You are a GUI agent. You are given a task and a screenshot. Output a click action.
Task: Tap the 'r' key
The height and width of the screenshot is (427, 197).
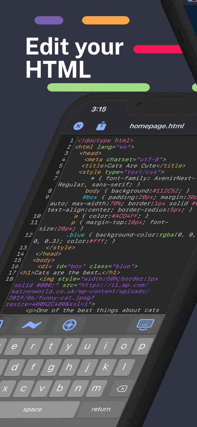pos(32,347)
